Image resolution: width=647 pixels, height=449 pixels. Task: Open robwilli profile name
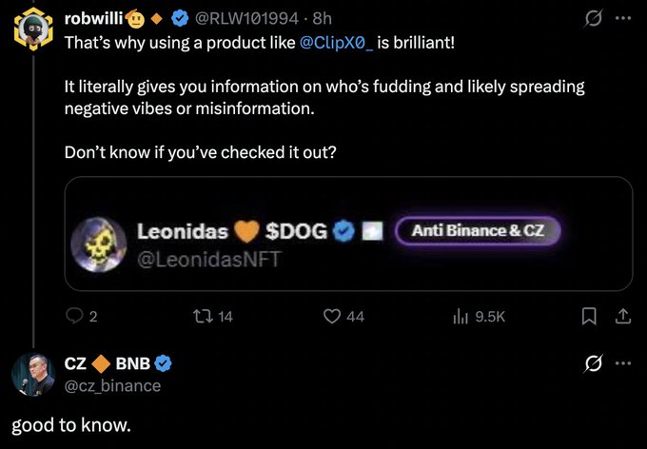point(92,19)
